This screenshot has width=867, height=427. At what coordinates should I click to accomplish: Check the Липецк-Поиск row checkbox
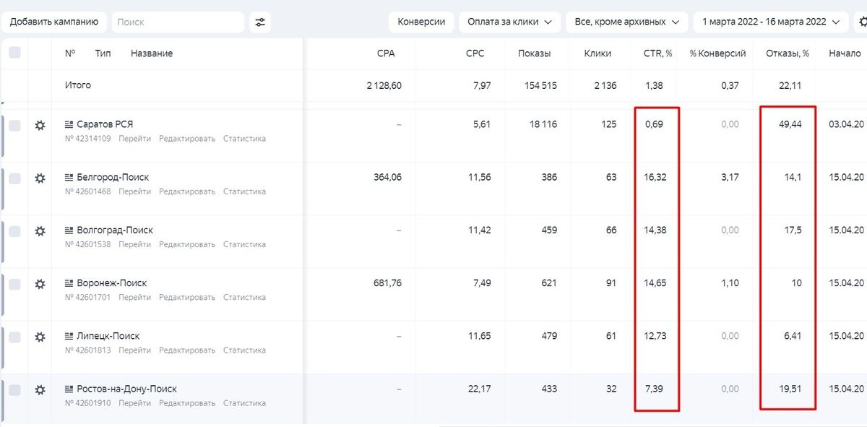coord(14,337)
